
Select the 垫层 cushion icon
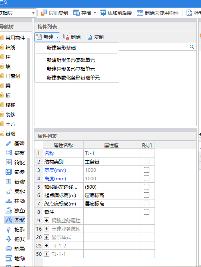pyautogui.click(x=9, y=249)
